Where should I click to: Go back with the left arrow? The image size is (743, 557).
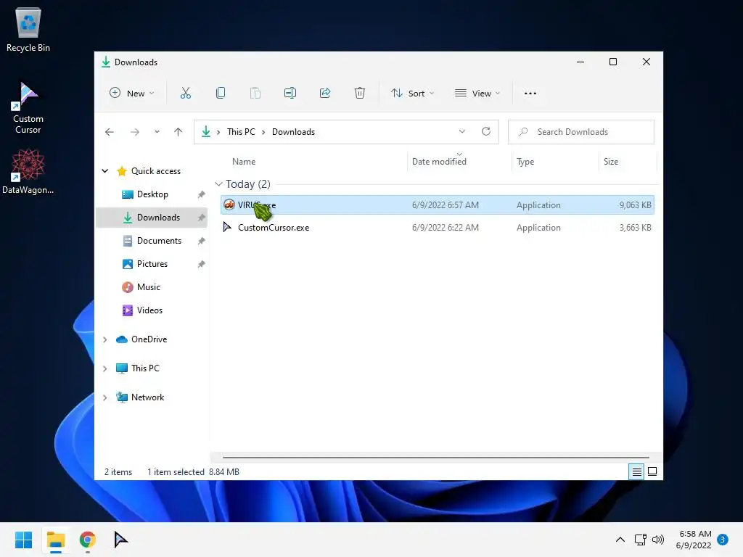point(110,132)
